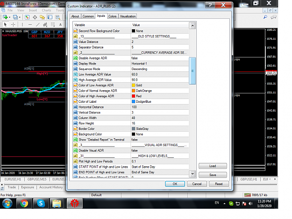Image resolution: width=292 pixels, height=219 pixels.
Task: Switch to the Colors tab
Action: 112,16
